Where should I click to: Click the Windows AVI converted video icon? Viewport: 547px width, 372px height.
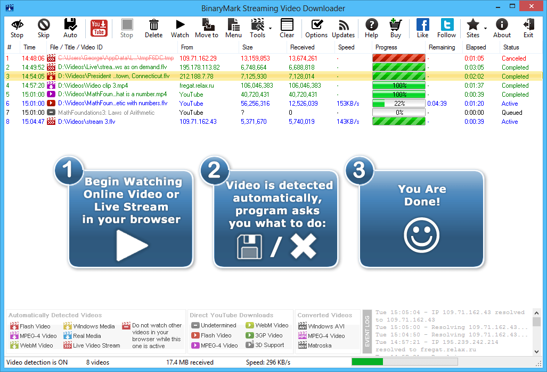(303, 326)
